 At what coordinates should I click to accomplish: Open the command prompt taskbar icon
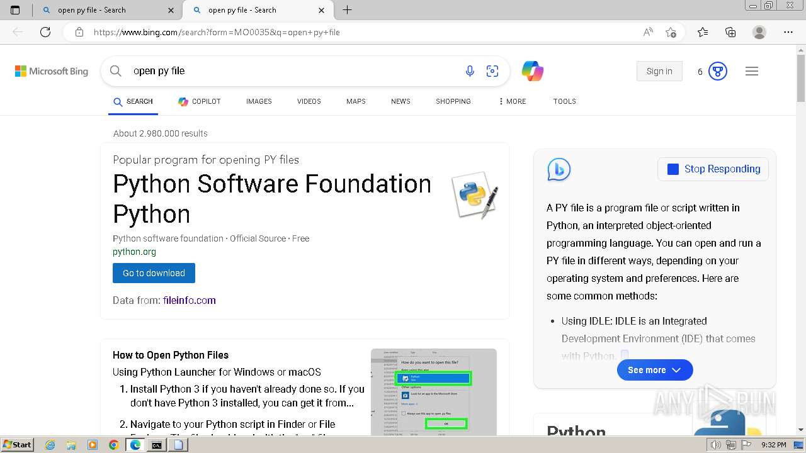[x=156, y=445]
